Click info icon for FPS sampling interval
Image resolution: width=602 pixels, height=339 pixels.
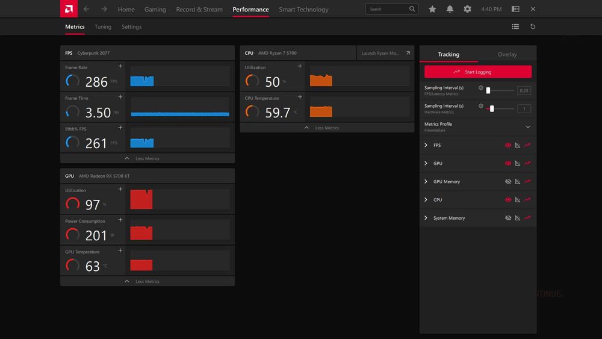click(x=480, y=87)
